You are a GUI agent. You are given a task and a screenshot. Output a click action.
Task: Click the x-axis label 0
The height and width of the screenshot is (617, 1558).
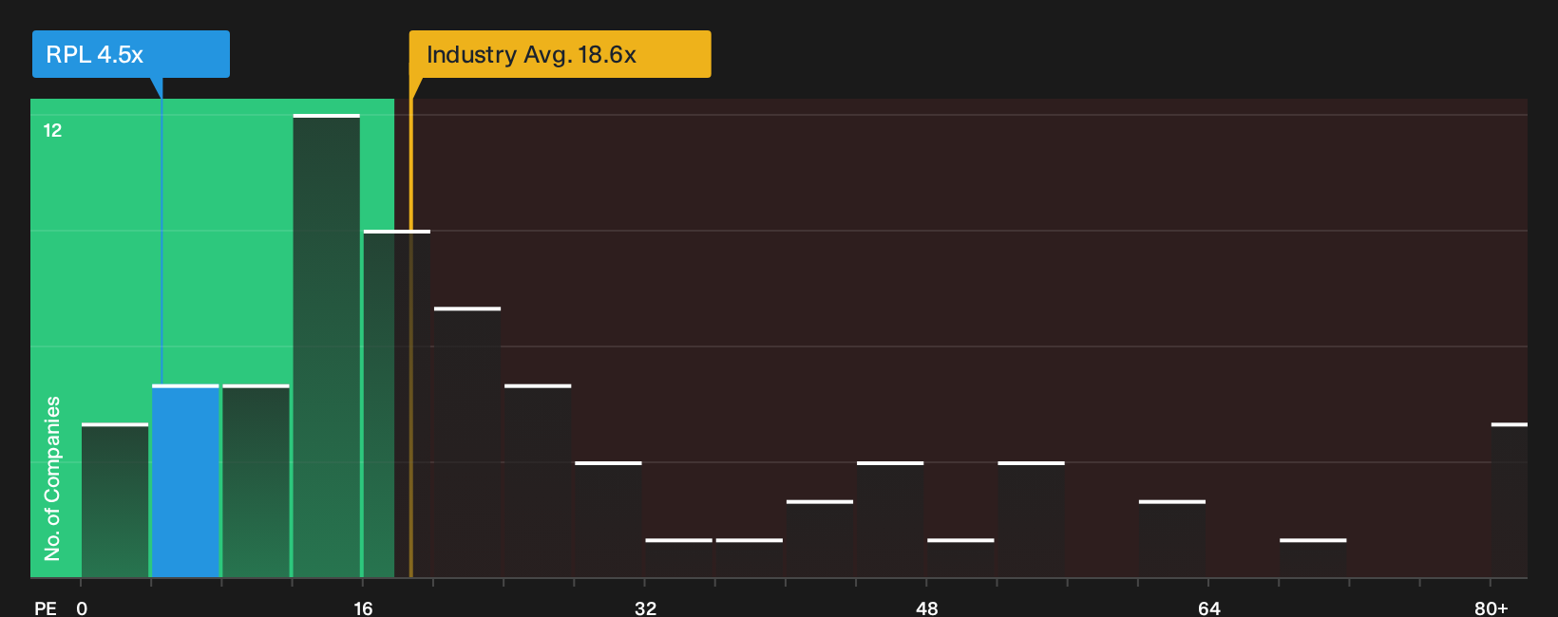(x=82, y=608)
